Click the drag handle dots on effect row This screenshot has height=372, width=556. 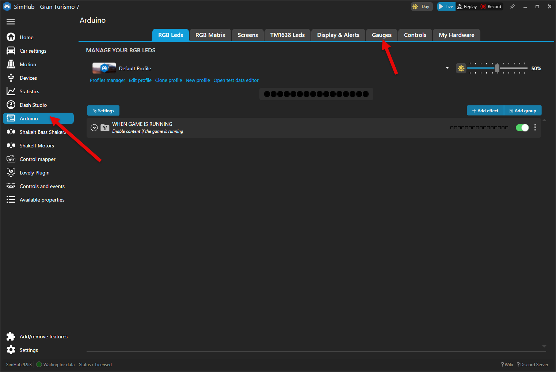click(x=535, y=128)
